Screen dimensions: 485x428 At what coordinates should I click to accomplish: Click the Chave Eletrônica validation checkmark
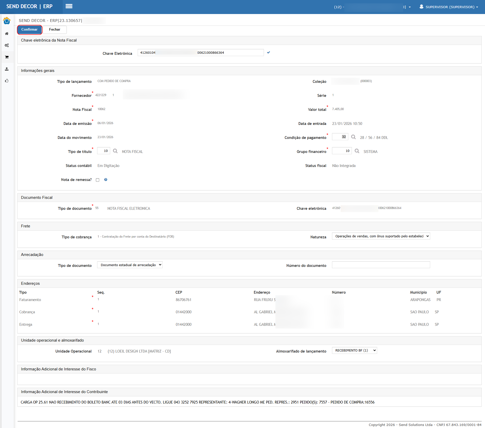pyautogui.click(x=269, y=53)
